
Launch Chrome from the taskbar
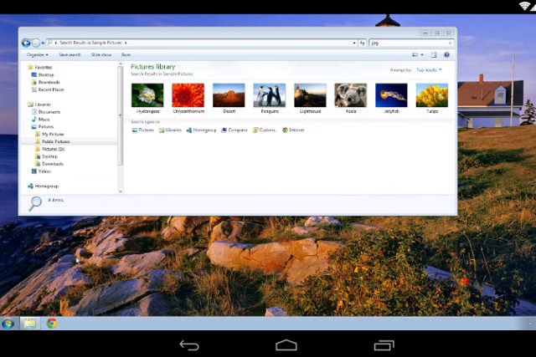tap(52, 324)
